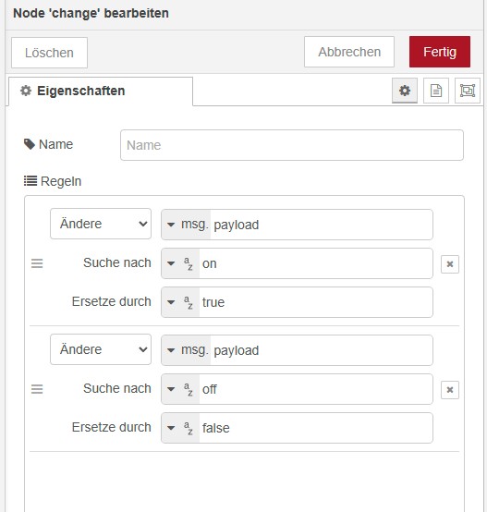This screenshot has width=487, height=512.
Task: Open node appearance settings icon
Action: (x=468, y=91)
